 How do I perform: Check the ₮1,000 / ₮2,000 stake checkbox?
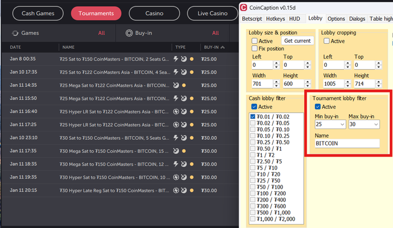(253, 219)
